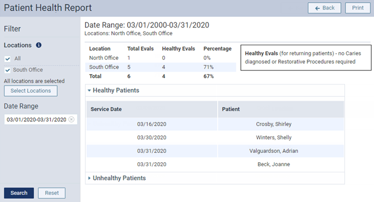Image resolution: width=374 pixels, height=202 pixels.
Task: Click the Locations info icon
Action: point(39,45)
